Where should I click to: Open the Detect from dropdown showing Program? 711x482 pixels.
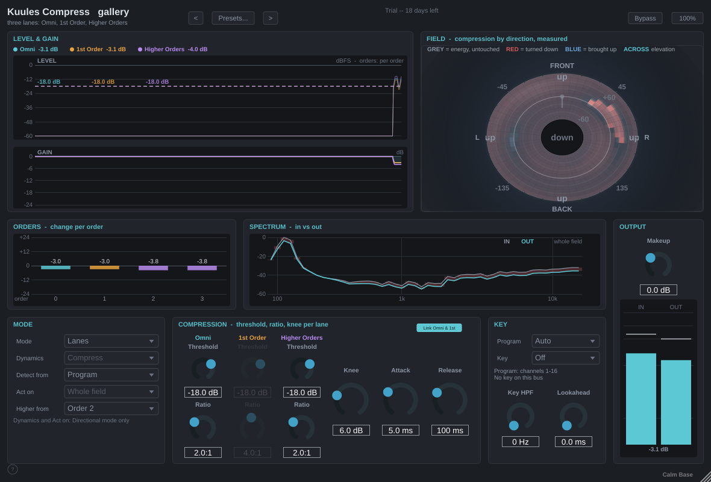(111, 375)
